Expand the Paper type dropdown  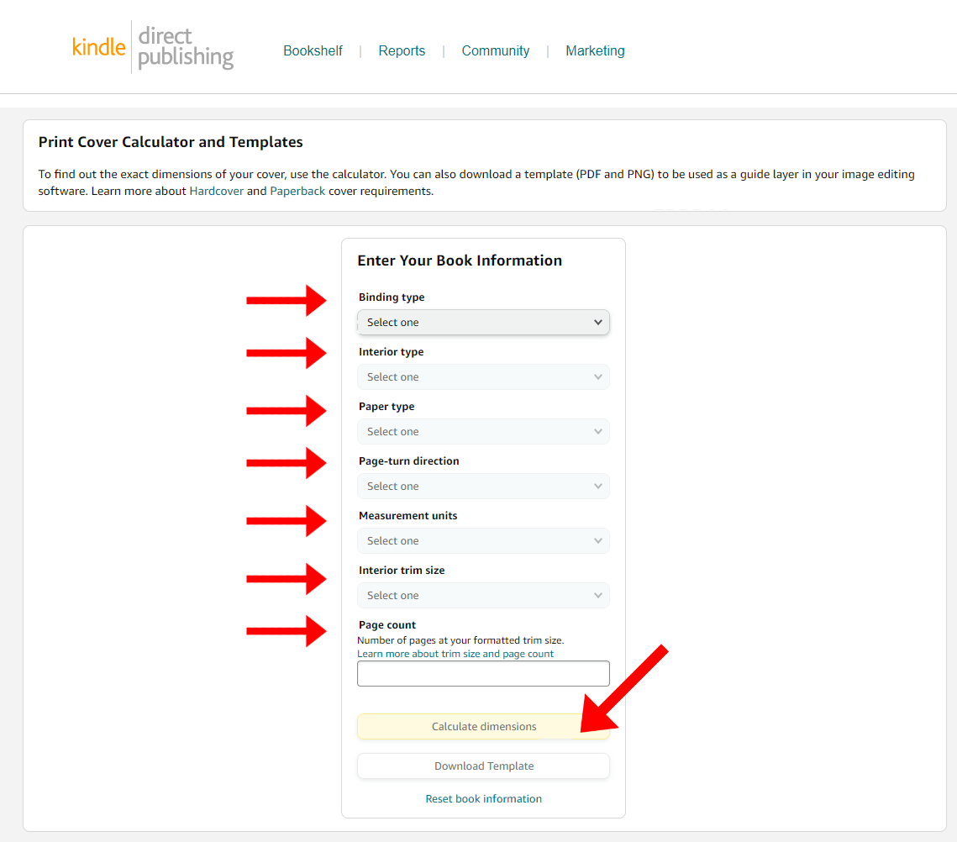[x=483, y=431]
